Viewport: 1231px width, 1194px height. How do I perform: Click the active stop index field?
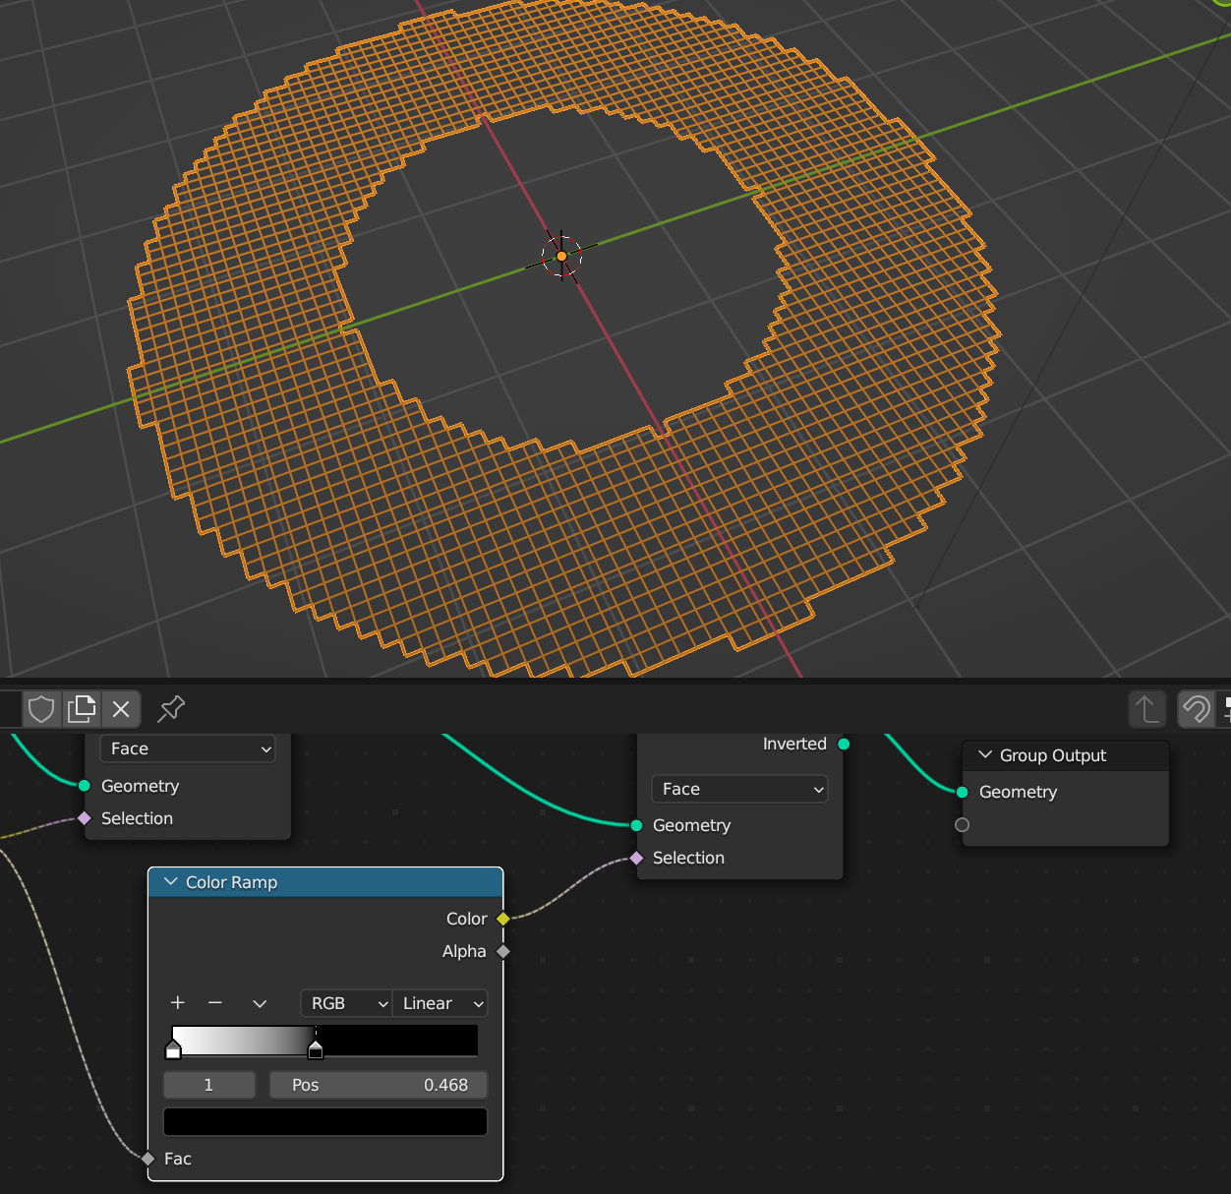pyautogui.click(x=208, y=1085)
